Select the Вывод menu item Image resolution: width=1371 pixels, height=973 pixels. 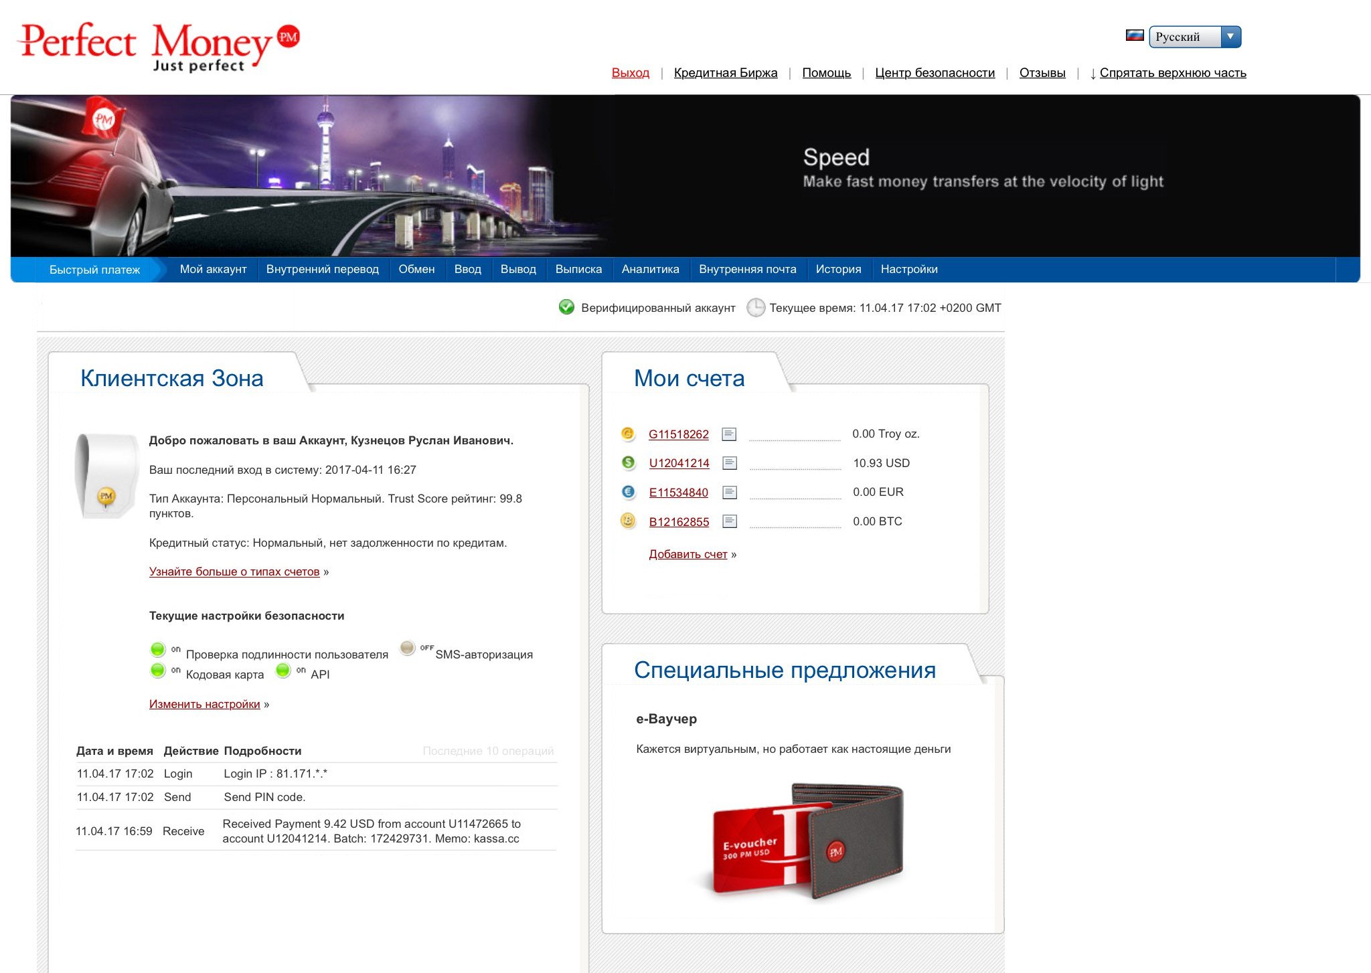pyautogui.click(x=518, y=269)
